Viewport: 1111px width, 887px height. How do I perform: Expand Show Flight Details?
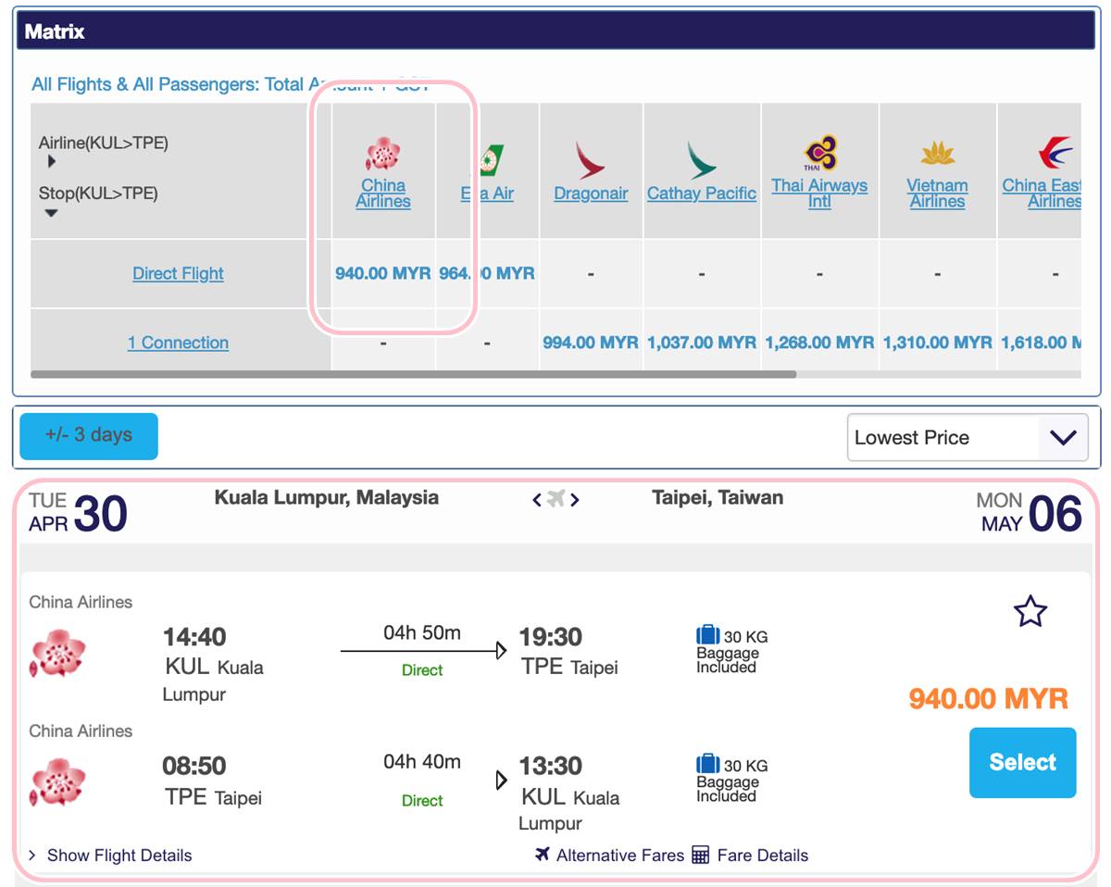110,856
